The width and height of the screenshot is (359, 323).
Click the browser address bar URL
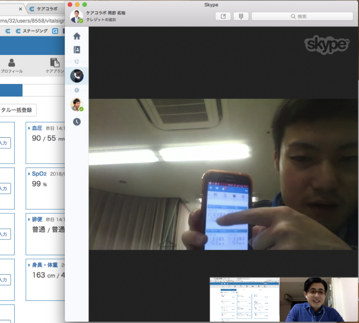(32, 21)
